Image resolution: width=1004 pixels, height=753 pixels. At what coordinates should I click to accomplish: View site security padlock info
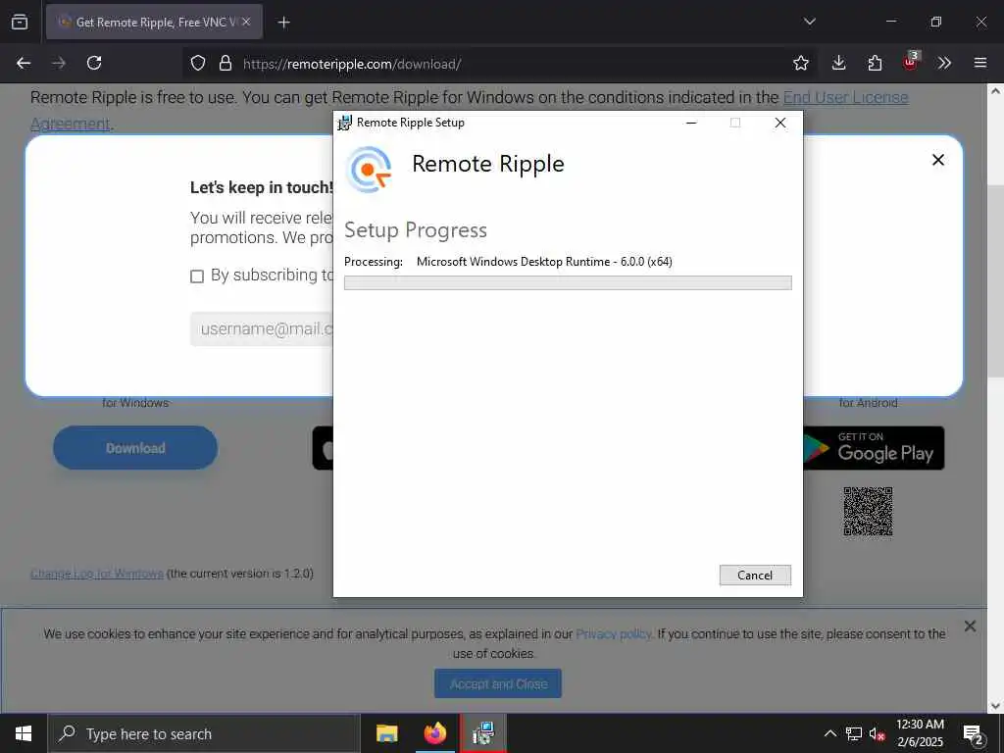point(225,63)
